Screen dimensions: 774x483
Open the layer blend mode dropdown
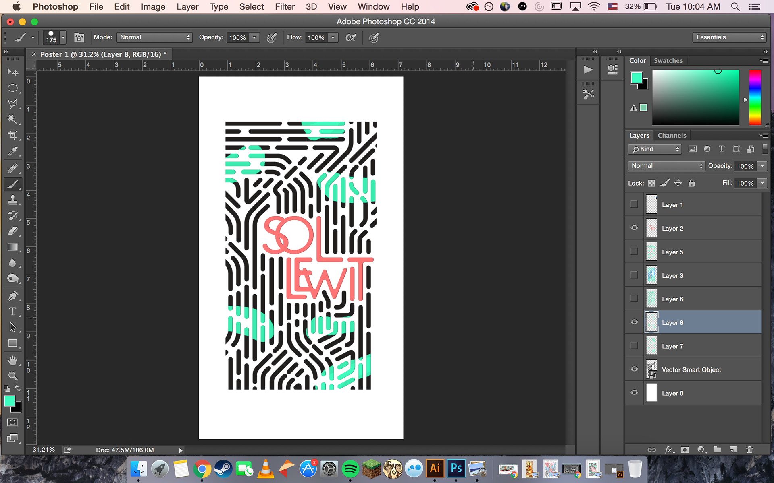click(666, 166)
